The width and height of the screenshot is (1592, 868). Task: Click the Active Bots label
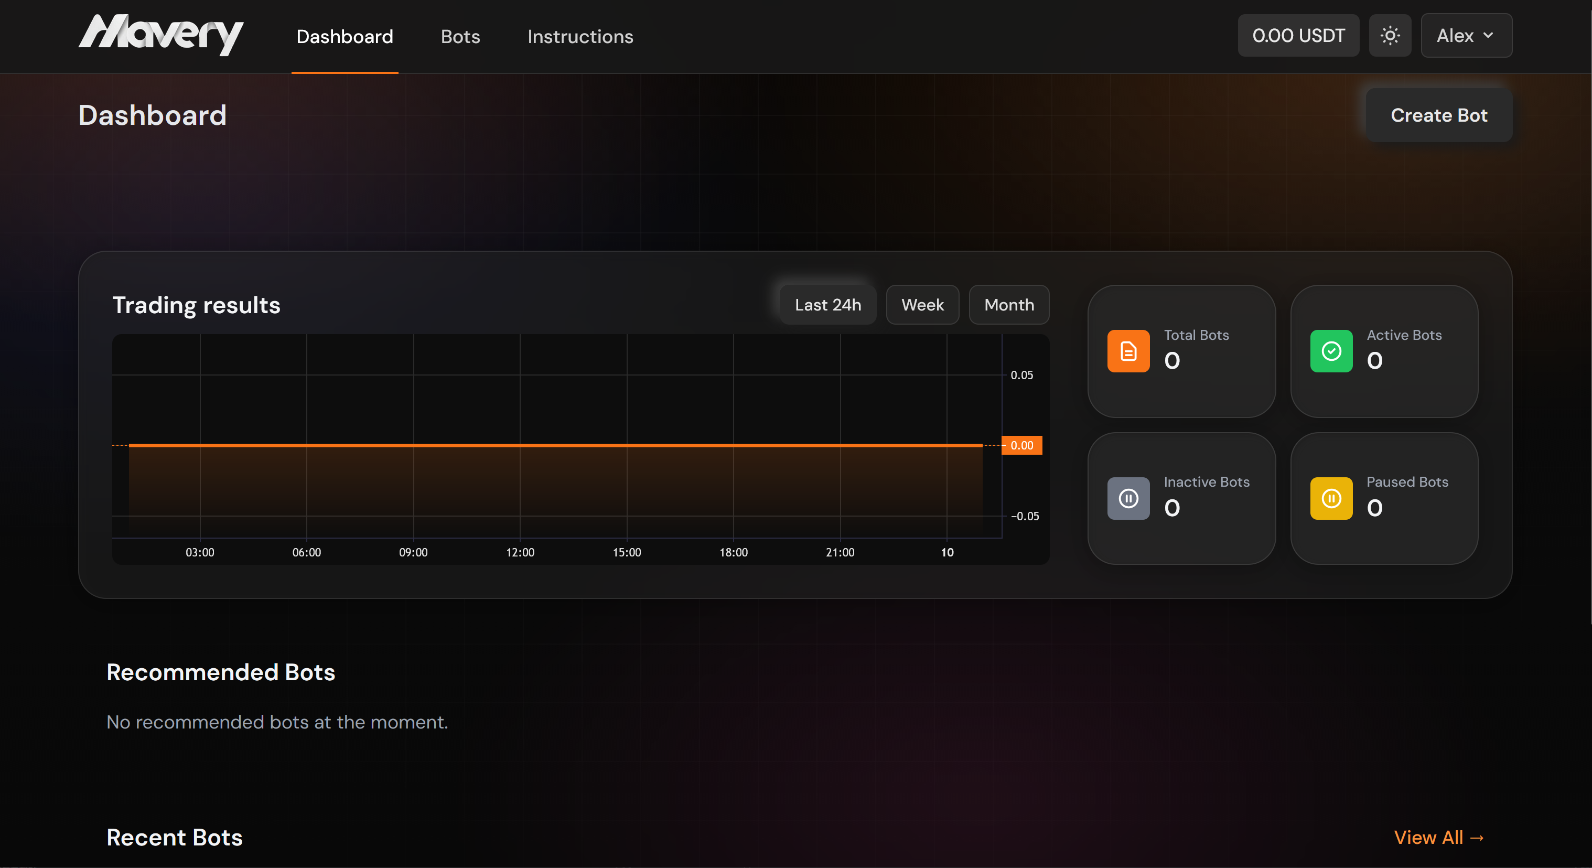[x=1404, y=335]
